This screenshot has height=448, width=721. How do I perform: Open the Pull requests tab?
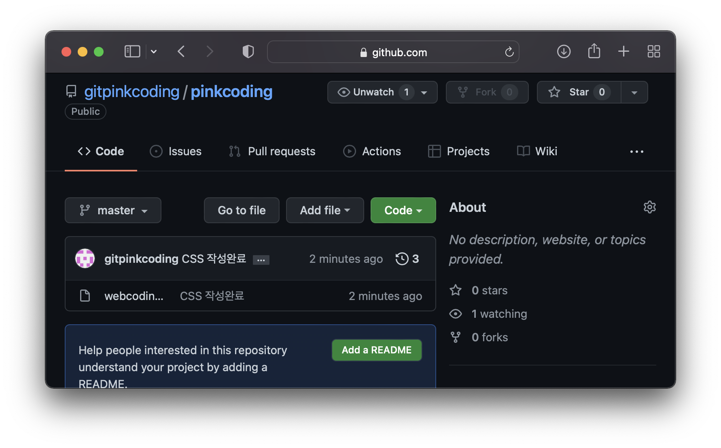pos(272,151)
